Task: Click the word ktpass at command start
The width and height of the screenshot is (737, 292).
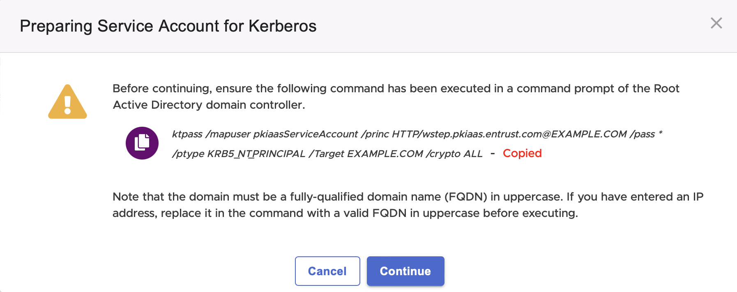Action: [187, 134]
